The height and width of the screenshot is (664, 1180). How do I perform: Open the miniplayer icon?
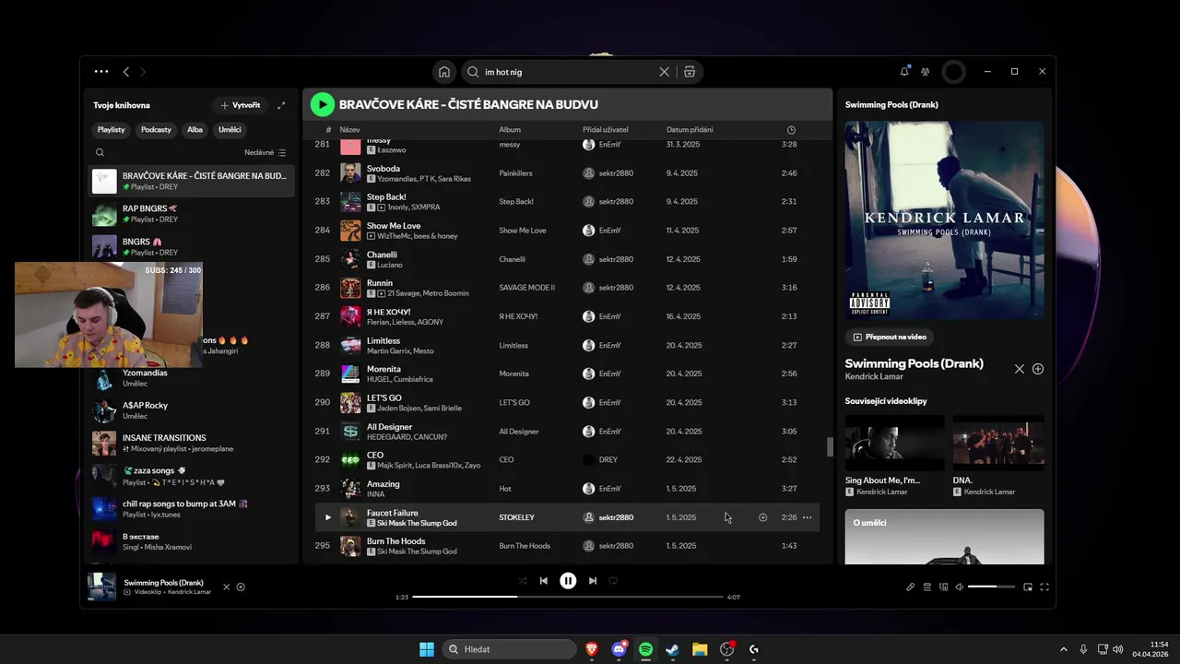(1028, 587)
